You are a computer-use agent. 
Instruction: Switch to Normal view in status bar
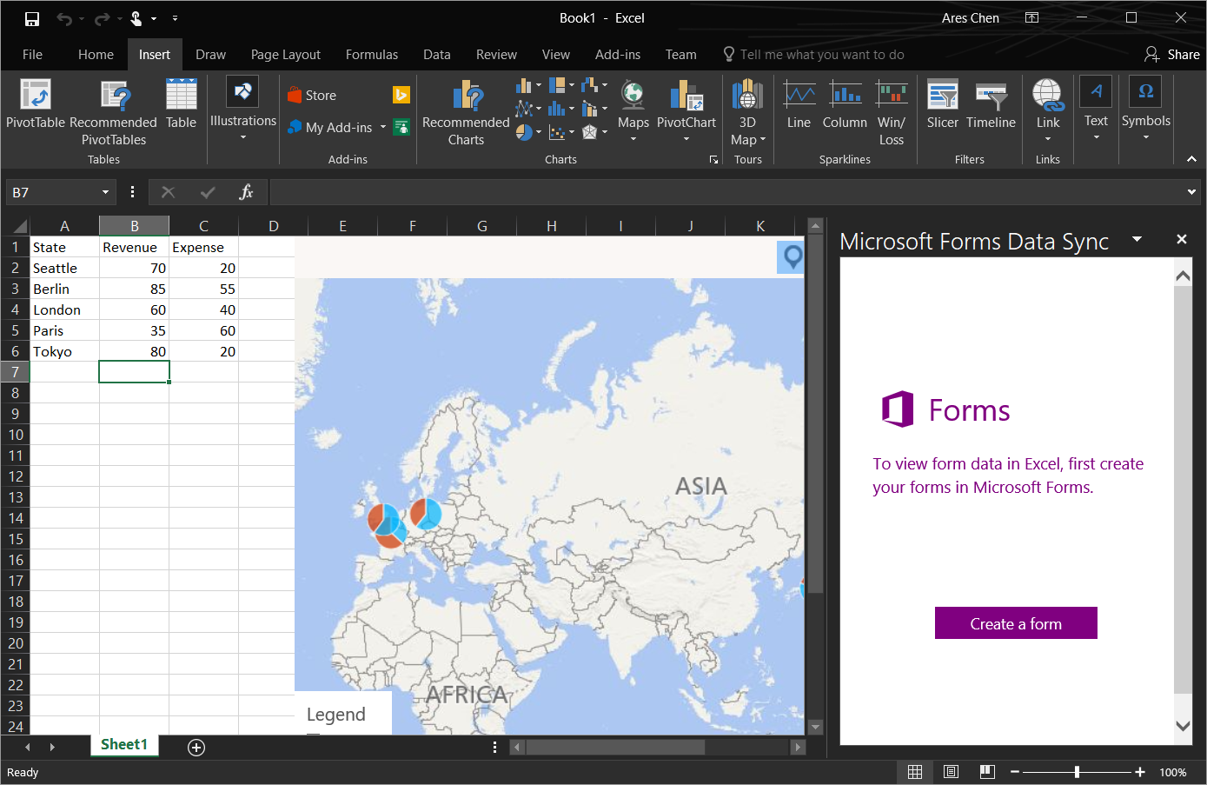pos(915,772)
